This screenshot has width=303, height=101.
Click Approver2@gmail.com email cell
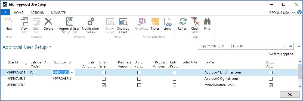click(x=221, y=79)
